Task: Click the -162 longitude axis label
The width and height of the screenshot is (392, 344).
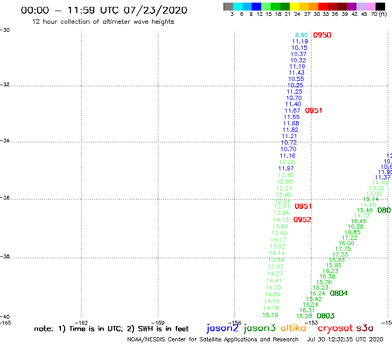Action: (x=81, y=323)
